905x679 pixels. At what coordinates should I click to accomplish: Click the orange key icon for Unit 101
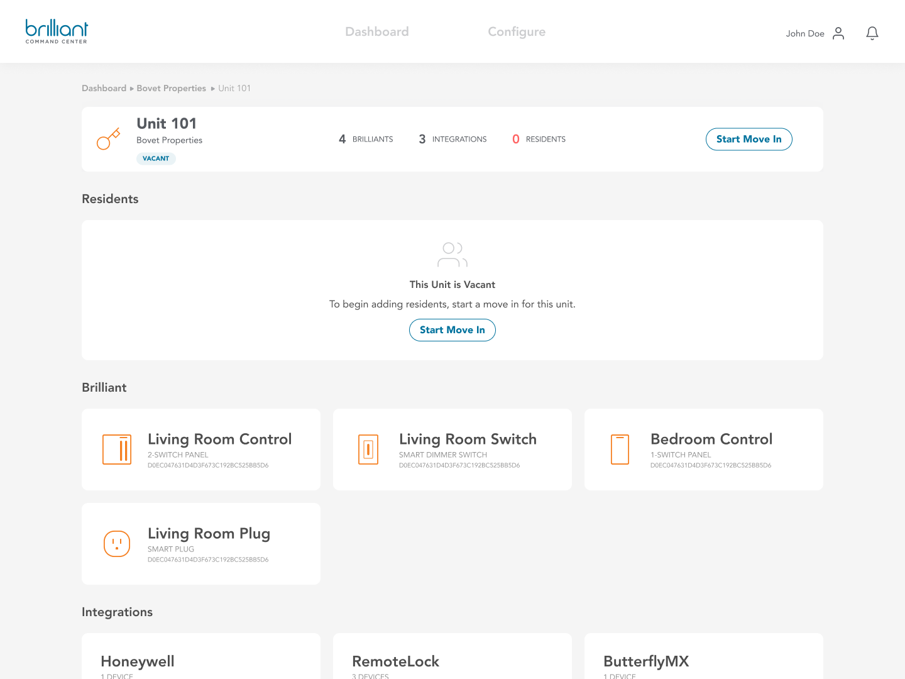tap(108, 139)
